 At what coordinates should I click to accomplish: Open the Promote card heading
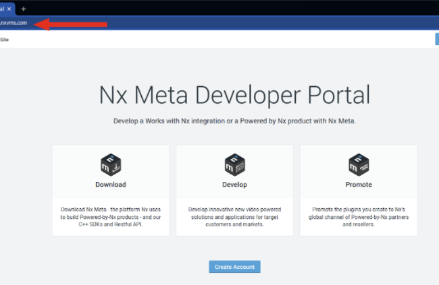(359, 185)
